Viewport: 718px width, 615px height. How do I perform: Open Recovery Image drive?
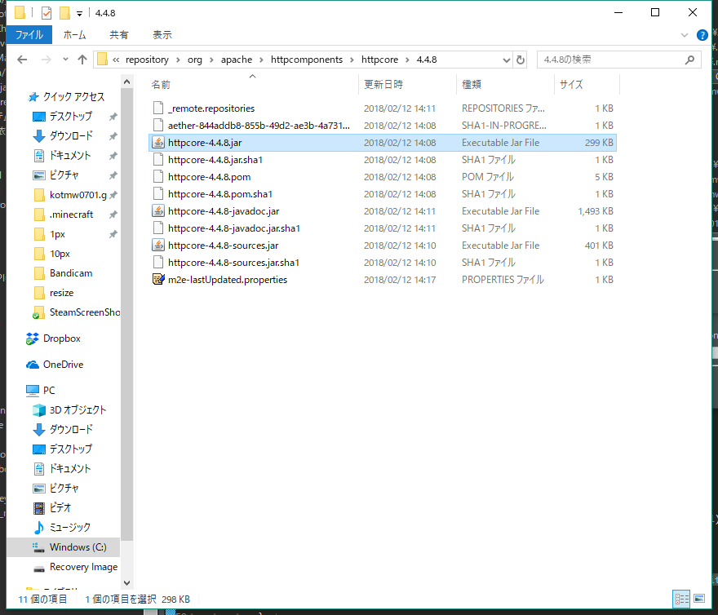point(83,567)
